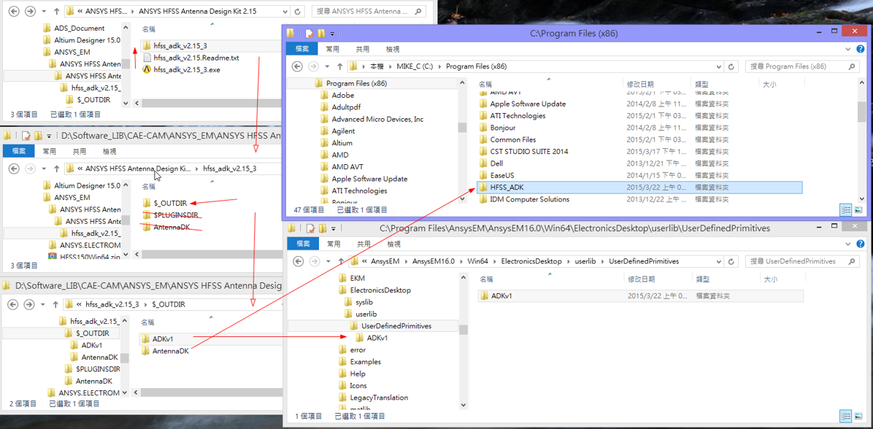The image size is (873, 429).
Task: Click Win64 breadcrumb in UserDefinedPrimitives address bar
Action: pyautogui.click(x=479, y=261)
